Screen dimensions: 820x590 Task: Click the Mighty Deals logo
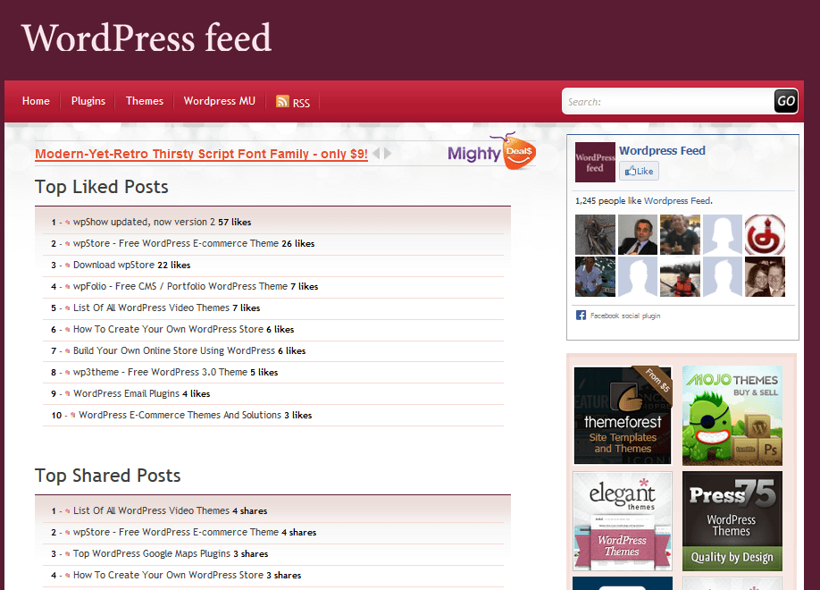coord(491,151)
